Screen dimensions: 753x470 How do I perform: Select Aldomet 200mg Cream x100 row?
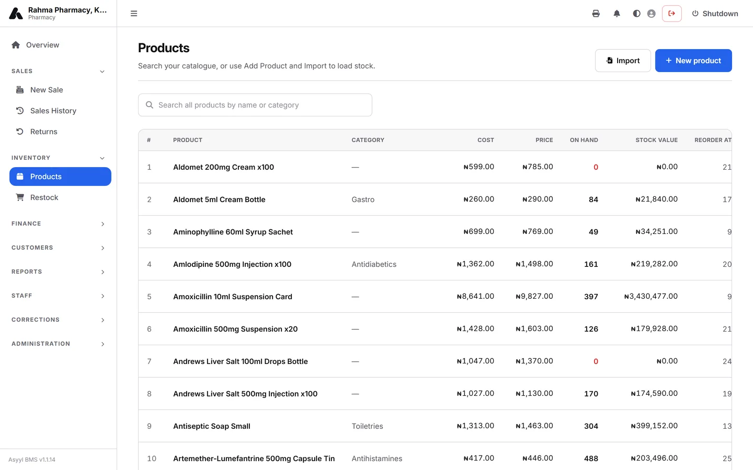pos(435,167)
